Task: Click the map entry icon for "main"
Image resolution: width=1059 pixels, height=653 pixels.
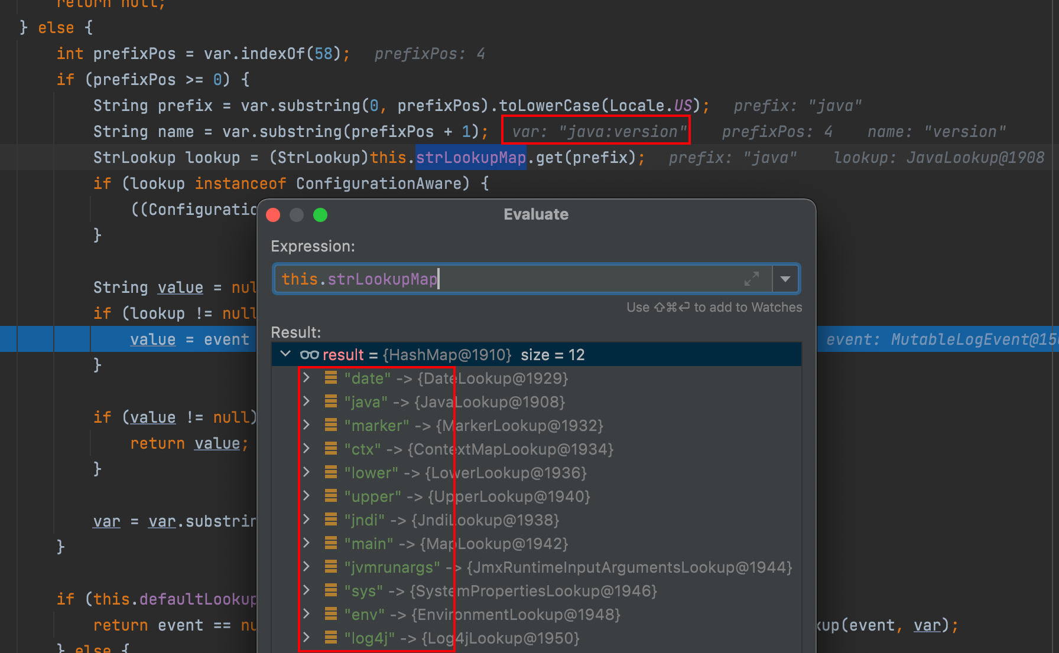Action: 331,543
